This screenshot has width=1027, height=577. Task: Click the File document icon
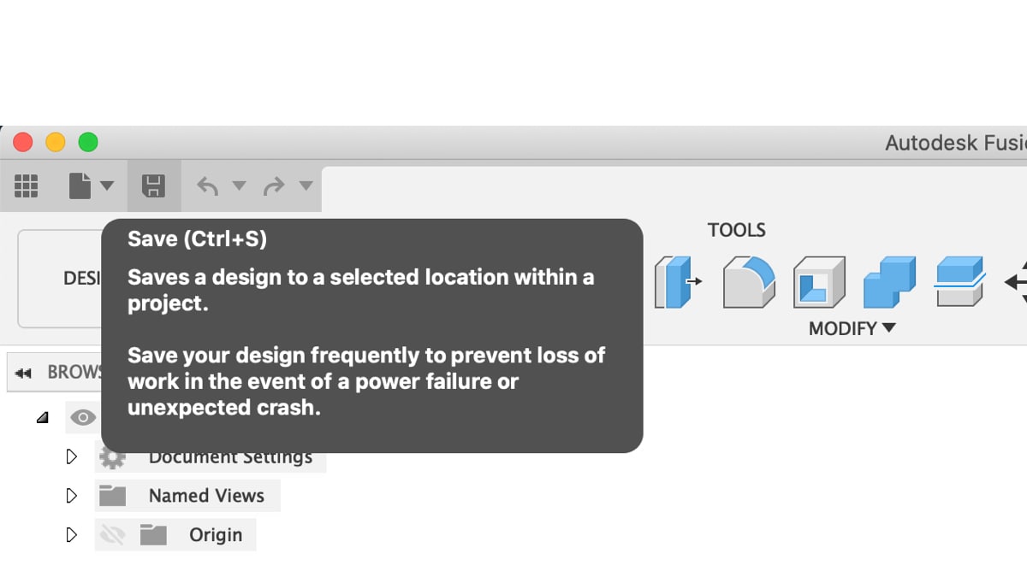click(x=80, y=185)
